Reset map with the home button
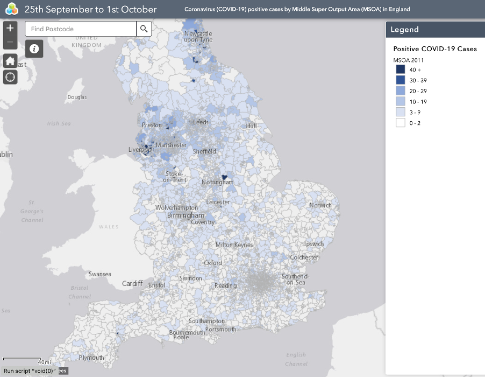 [10, 61]
